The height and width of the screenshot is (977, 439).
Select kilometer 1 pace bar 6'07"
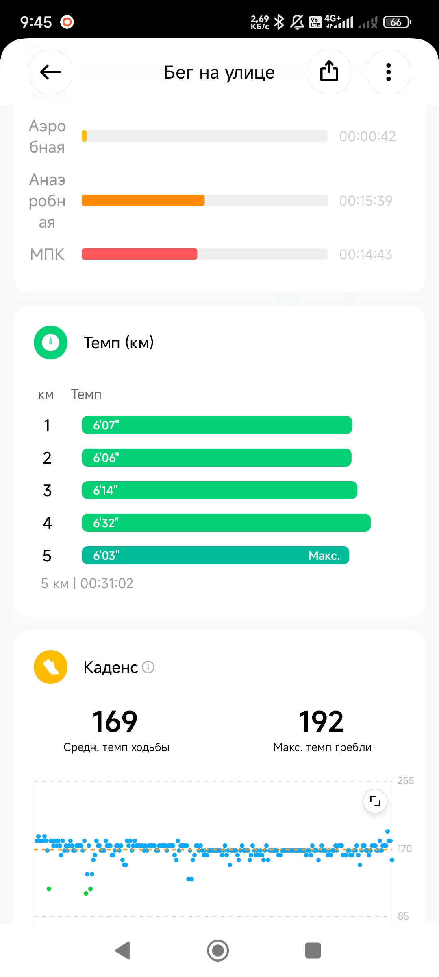217,425
